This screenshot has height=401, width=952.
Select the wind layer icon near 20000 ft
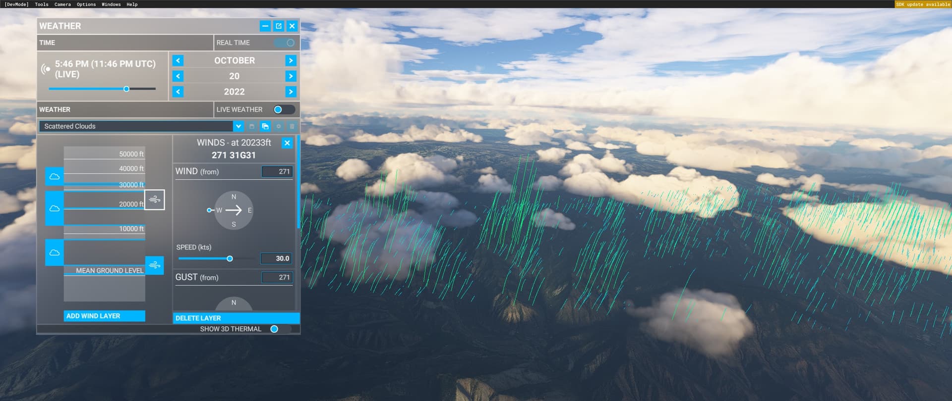tap(155, 200)
